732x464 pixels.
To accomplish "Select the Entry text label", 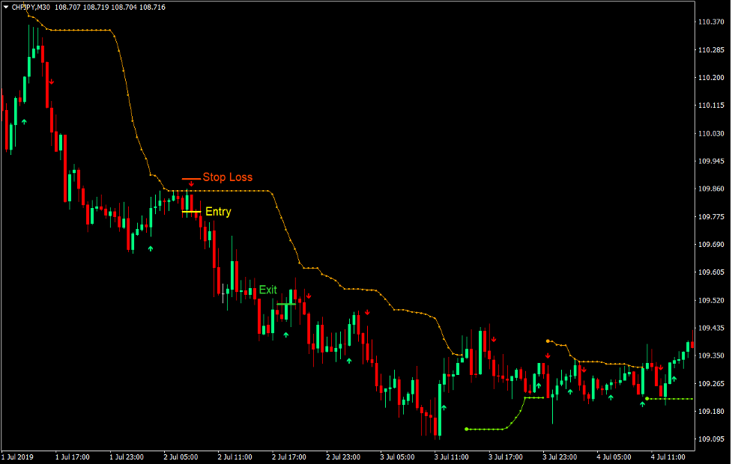I will 218,212.
